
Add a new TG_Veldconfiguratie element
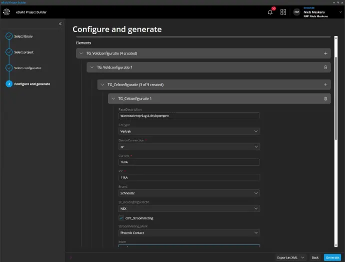click(x=325, y=54)
